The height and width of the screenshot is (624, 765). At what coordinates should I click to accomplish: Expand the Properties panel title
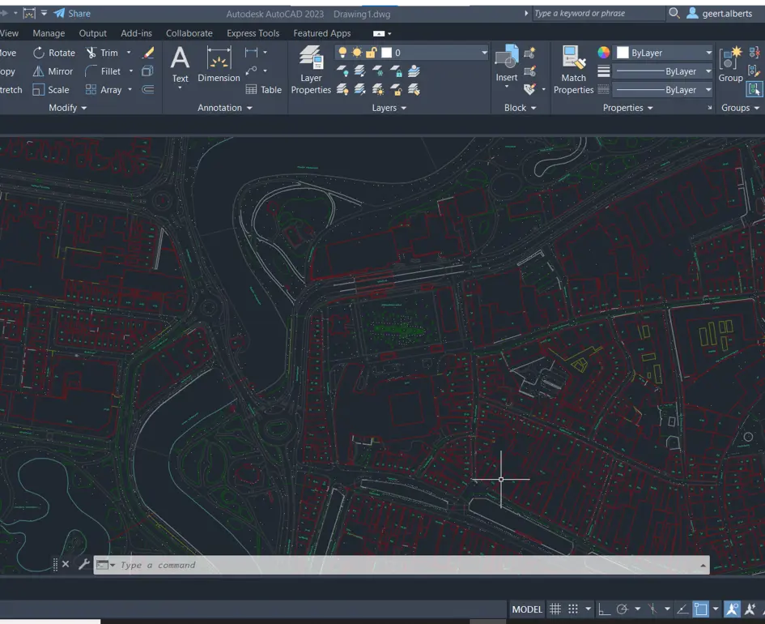pos(627,108)
